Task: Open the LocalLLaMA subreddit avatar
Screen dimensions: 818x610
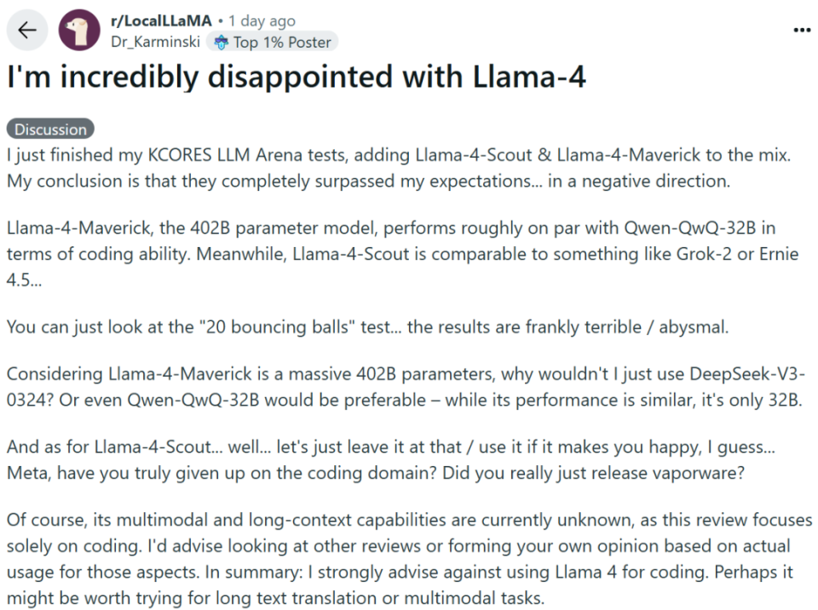Action: click(78, 31)
